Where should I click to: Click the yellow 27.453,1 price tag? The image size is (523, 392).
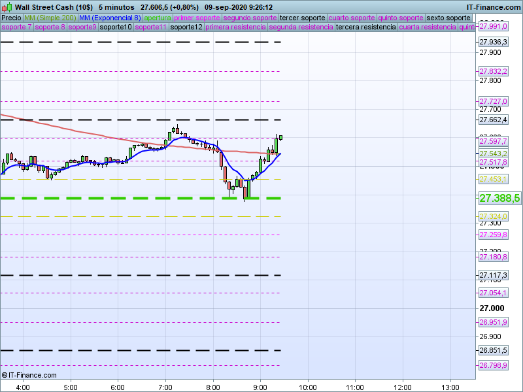coord(494,179)
